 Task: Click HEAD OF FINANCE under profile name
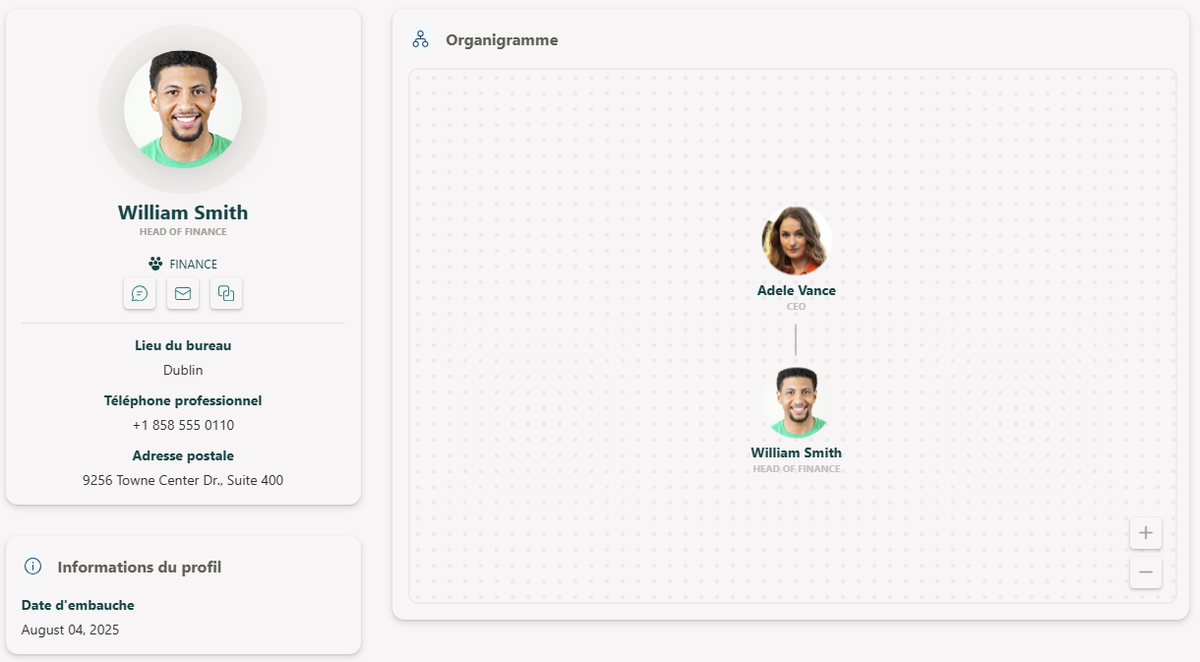coord(183,232)
